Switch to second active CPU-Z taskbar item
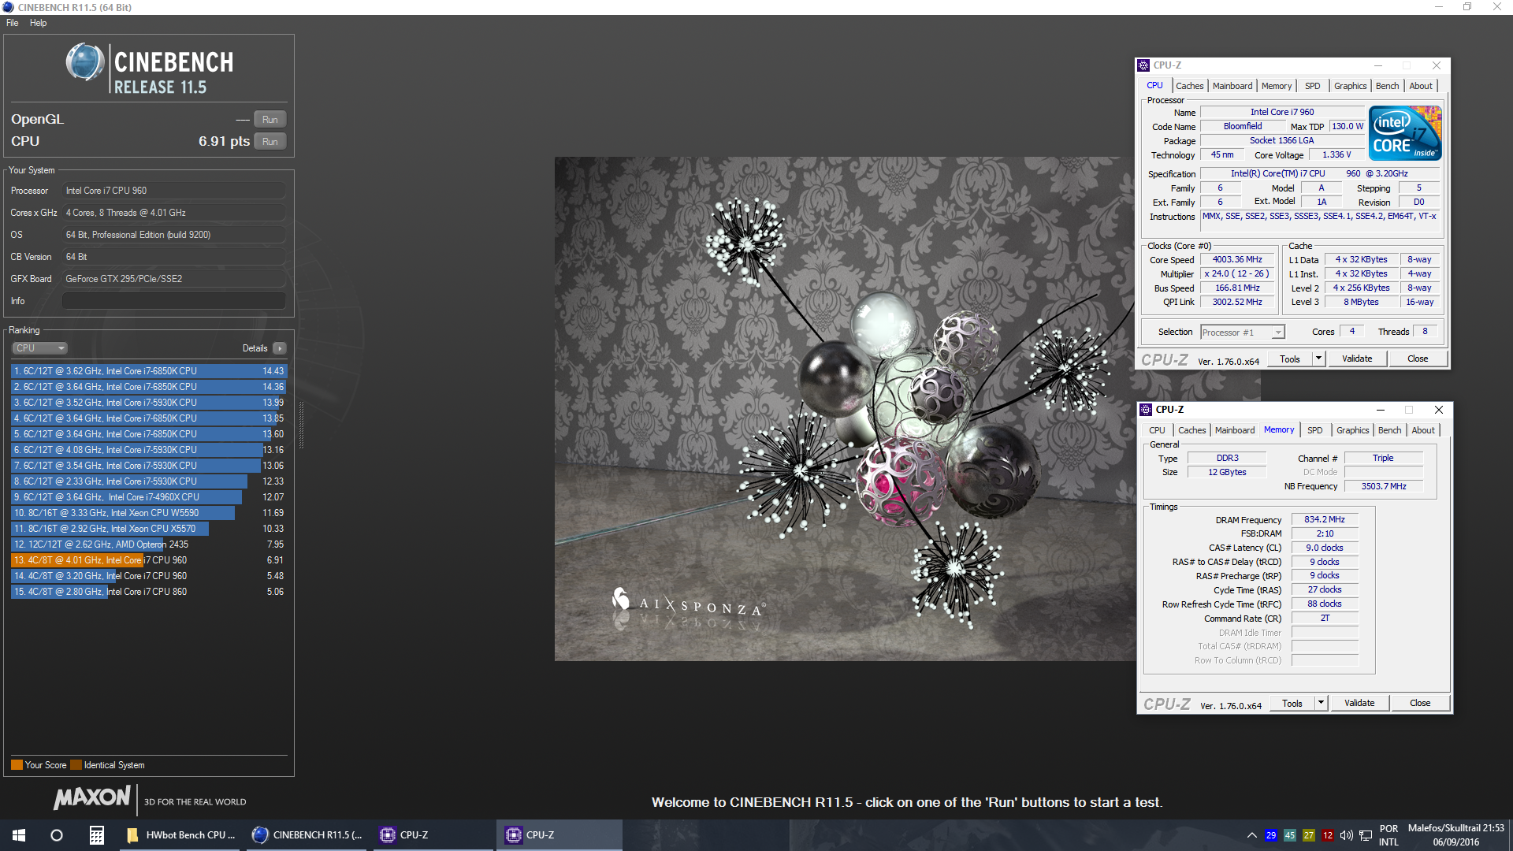 point(559,835)
